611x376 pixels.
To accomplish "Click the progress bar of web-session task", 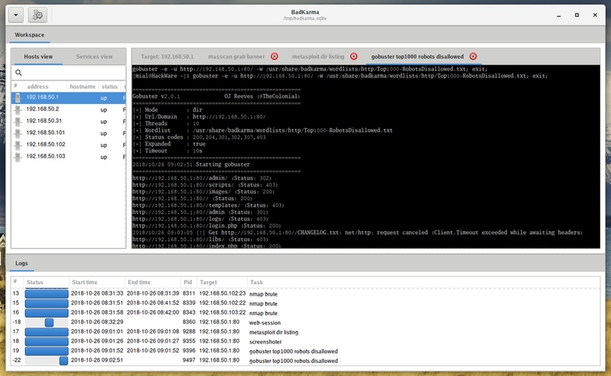I will (x=47, y=322).
